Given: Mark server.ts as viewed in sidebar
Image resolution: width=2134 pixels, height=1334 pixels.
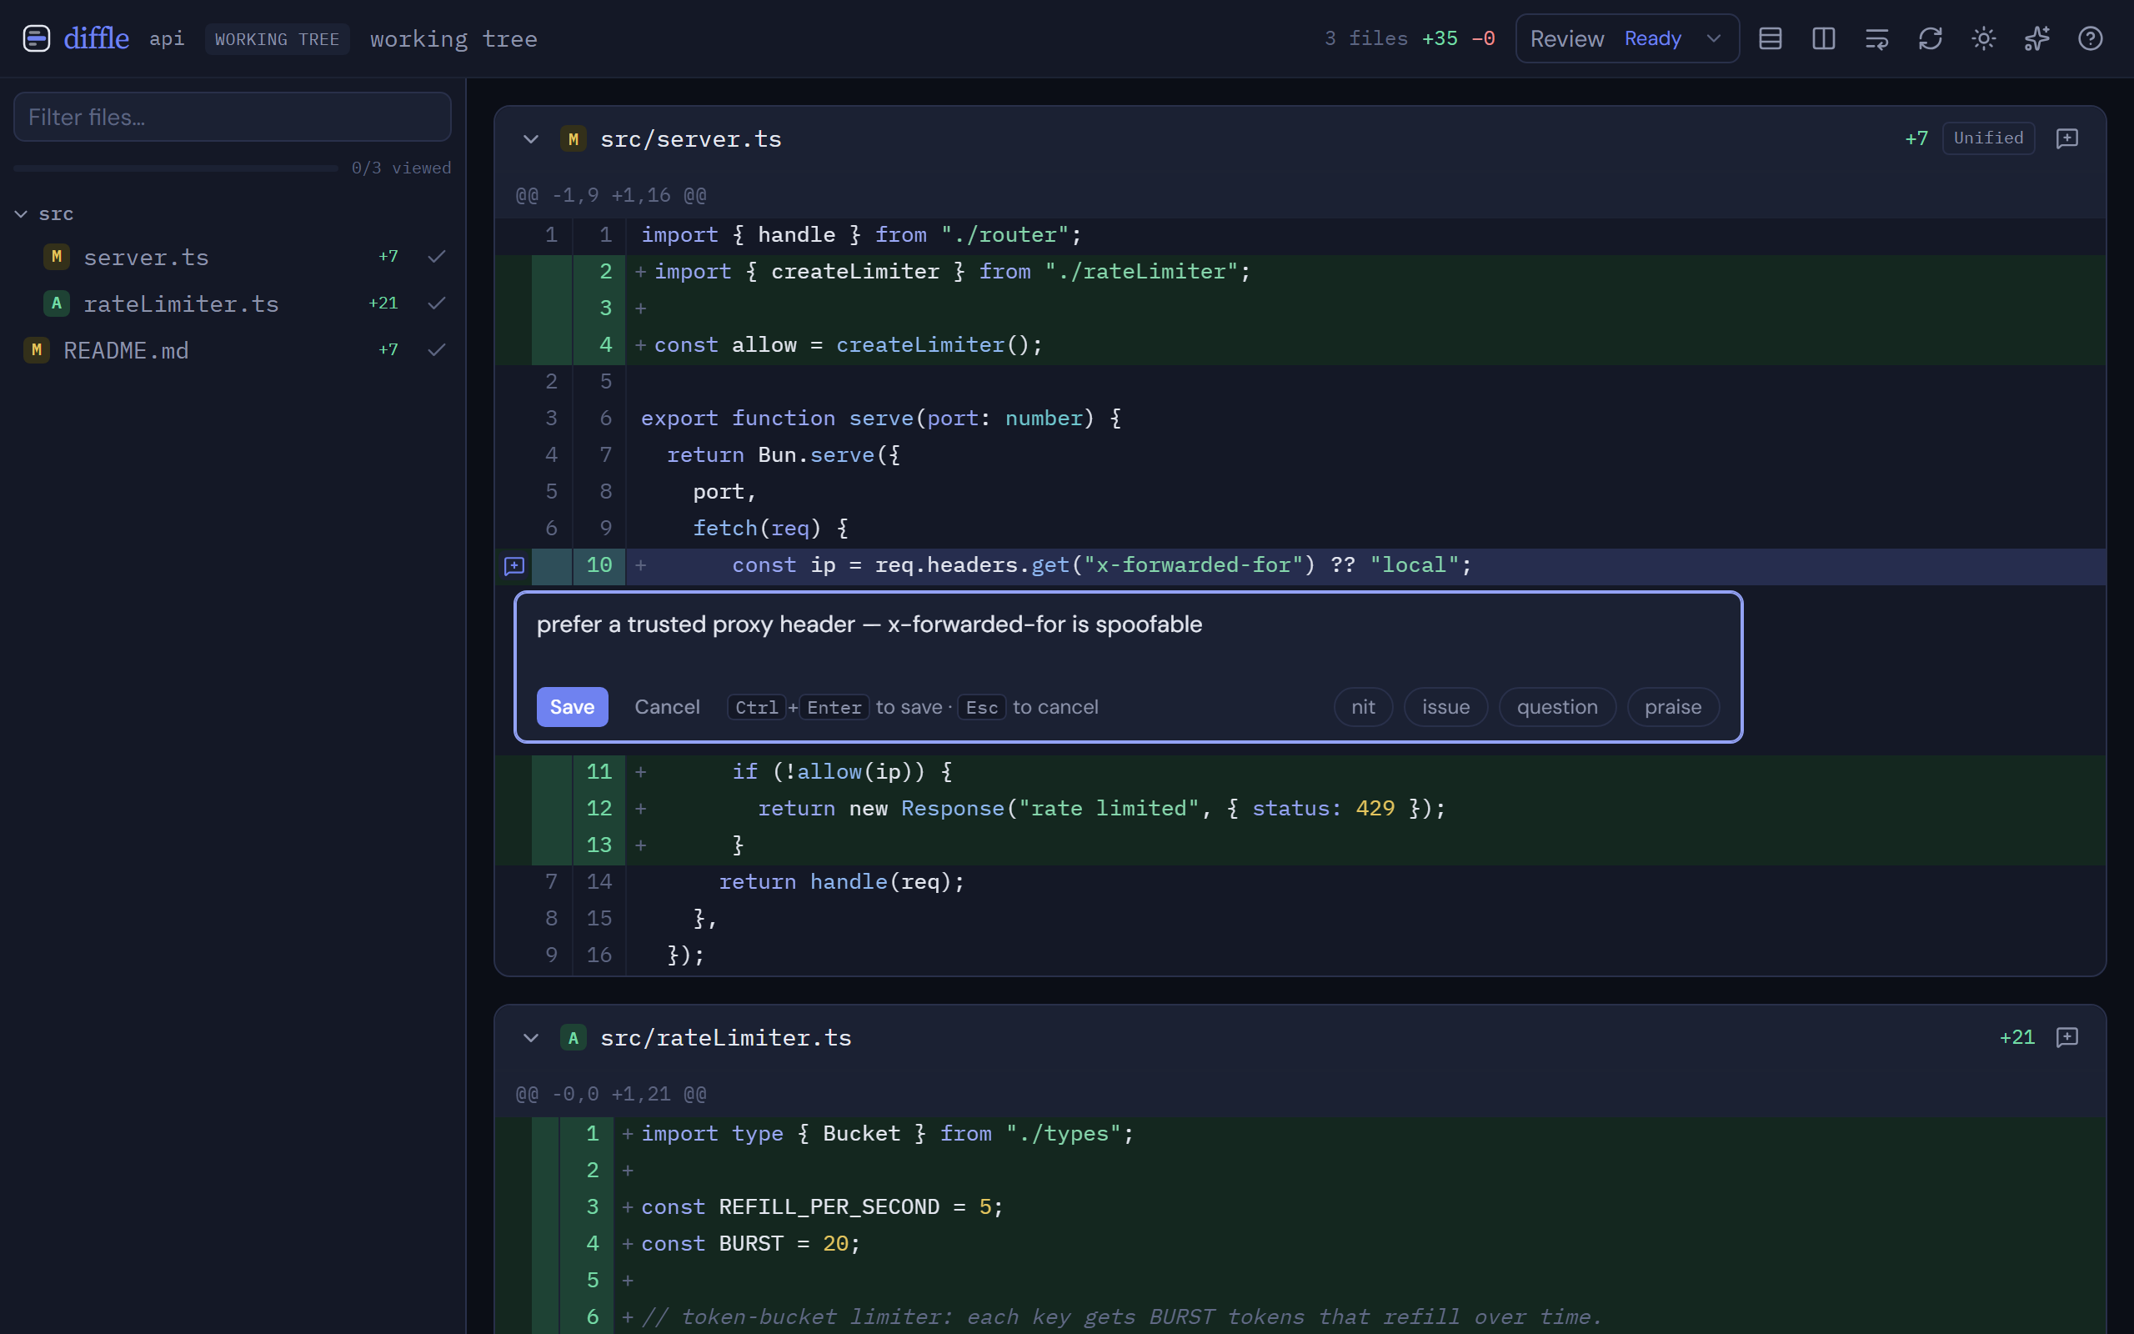Looking at the screenshot, I should point(437,257).
